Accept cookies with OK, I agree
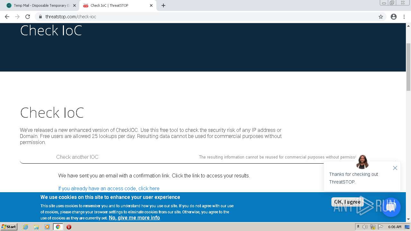The width and height of the screenshot is (411, 231). point(347,202)
